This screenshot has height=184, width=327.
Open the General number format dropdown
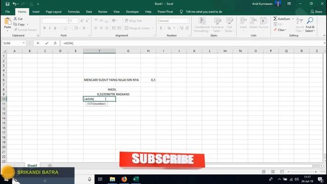coord(188,20)
